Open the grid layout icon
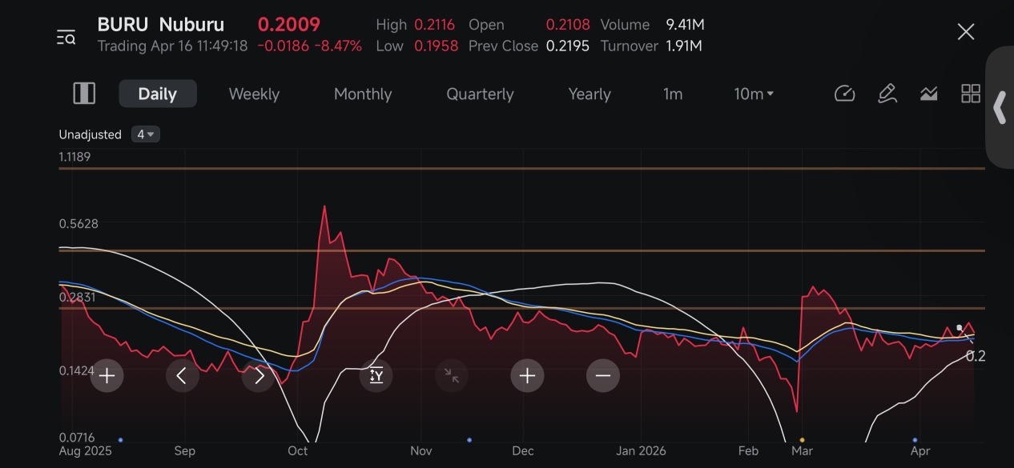 pos(971,94)
